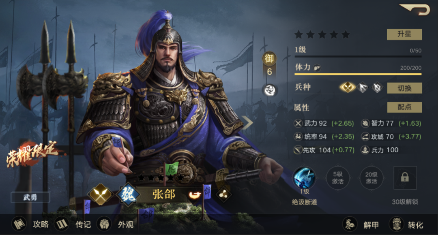438x235 pixels.
Task: Tap the white swirl icon under 御
Action: pyautogui.click(x=270, y=90)
